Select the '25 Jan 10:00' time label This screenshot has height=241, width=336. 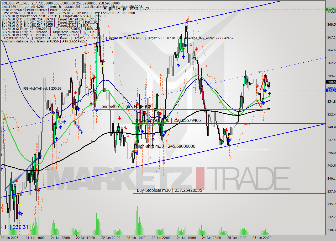pyautogui.click(x=237, y=238)
